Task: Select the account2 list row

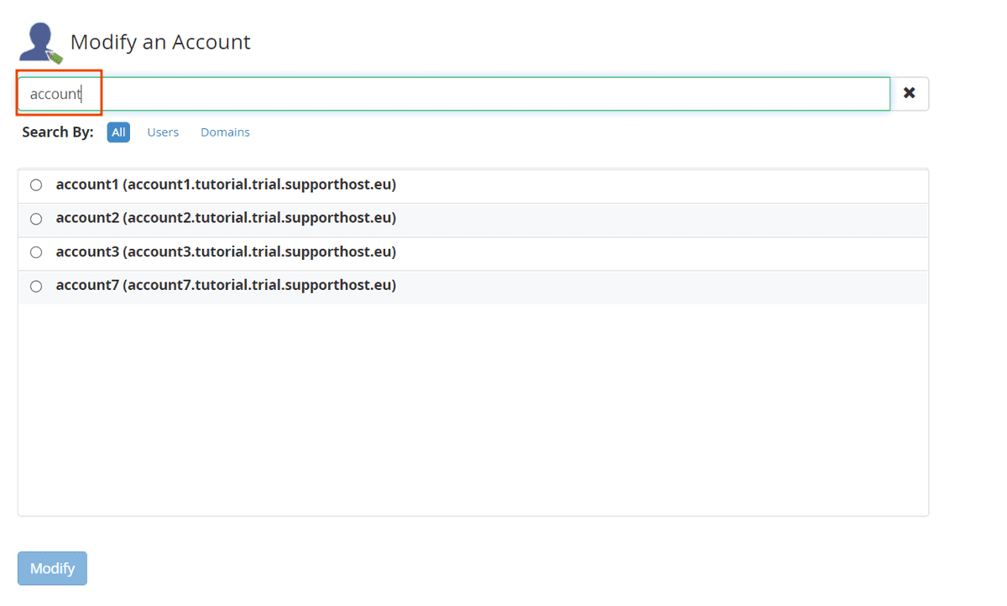Action: tap(225, 218)
